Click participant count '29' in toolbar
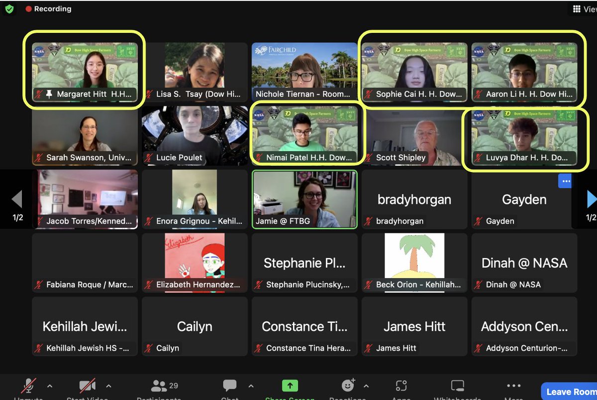Screen dimensions: 597x400 point(174,385)
